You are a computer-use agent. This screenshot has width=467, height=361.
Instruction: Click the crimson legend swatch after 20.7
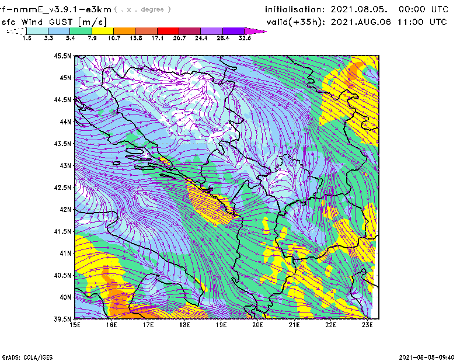pyautogui.click(x=190, y=31)
